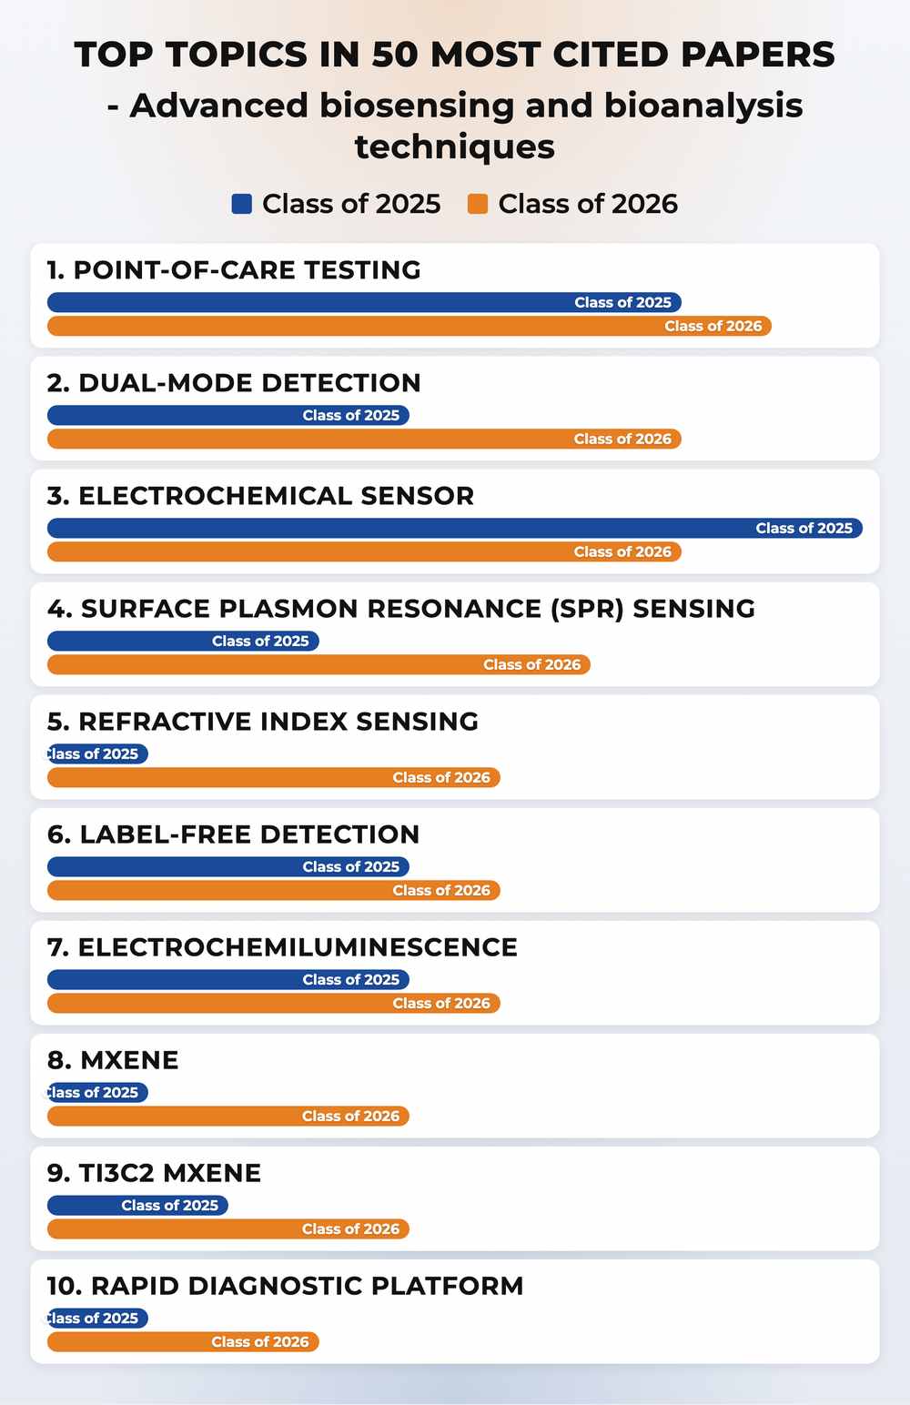Click Class of 2026 bar under Dual-Mode Detection
This screenshot has width=910, height=1405.
(x=364, y=439)
